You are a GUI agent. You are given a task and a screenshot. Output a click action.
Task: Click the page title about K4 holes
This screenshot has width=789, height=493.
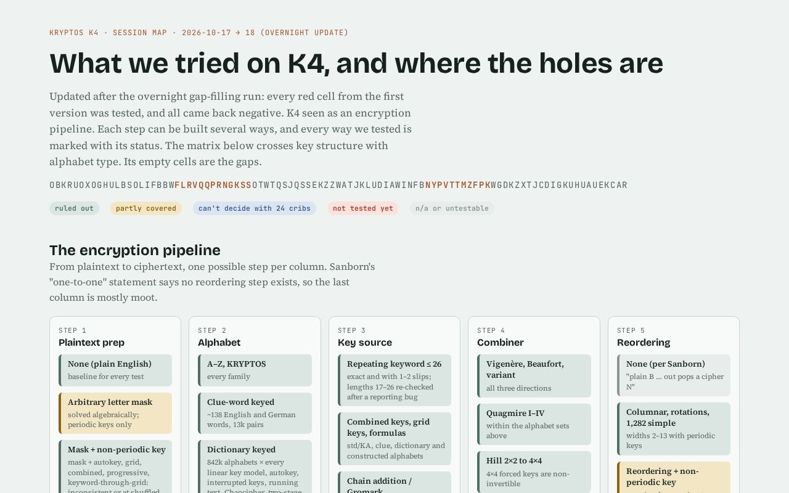click(x=356, y=63)
